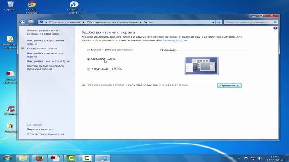
Task: Launch DAEMON Tools Lite desktop shortcut
Action: [x=74, y=7]
